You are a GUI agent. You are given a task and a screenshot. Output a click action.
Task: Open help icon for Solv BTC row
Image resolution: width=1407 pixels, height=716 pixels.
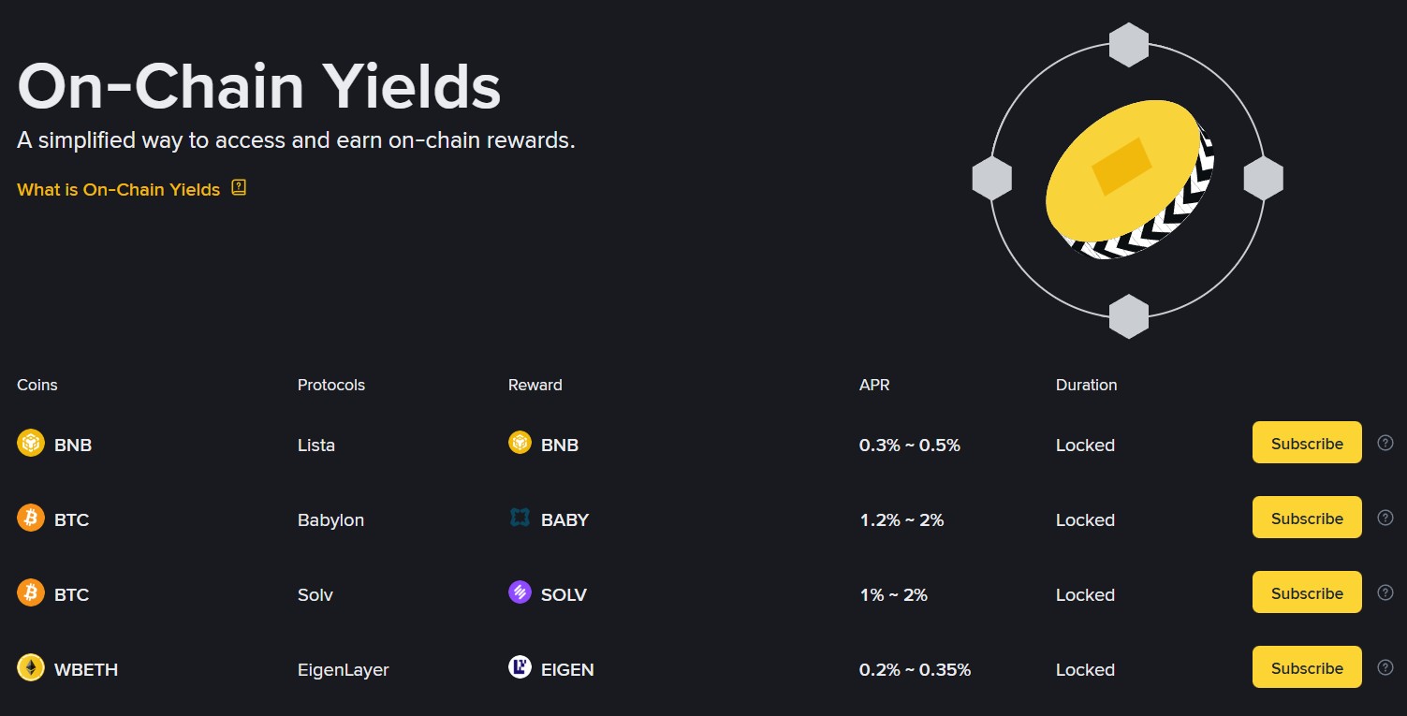[1385, 592]
